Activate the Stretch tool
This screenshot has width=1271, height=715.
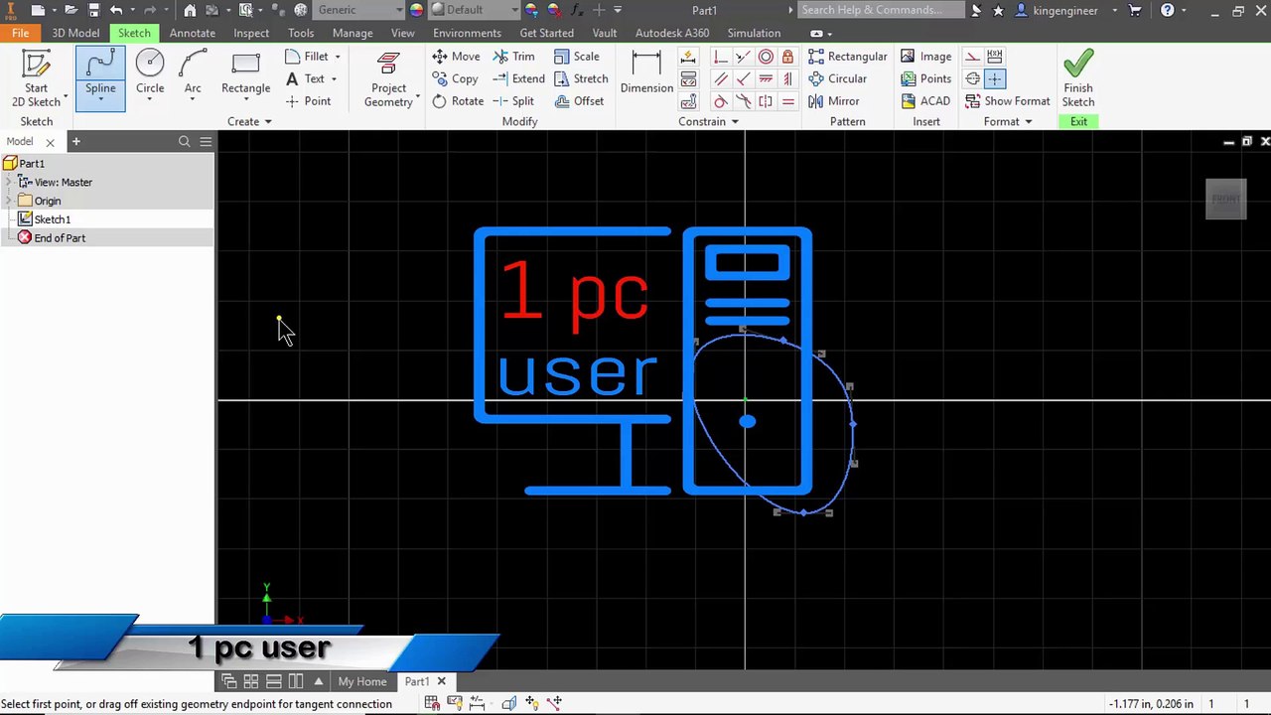pyautogui.click(x=580, y=78)
